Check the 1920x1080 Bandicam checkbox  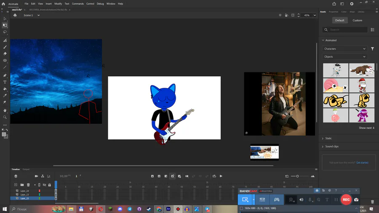241,208
